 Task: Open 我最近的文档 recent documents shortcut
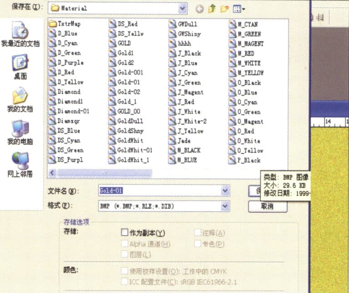pos(20,34)
